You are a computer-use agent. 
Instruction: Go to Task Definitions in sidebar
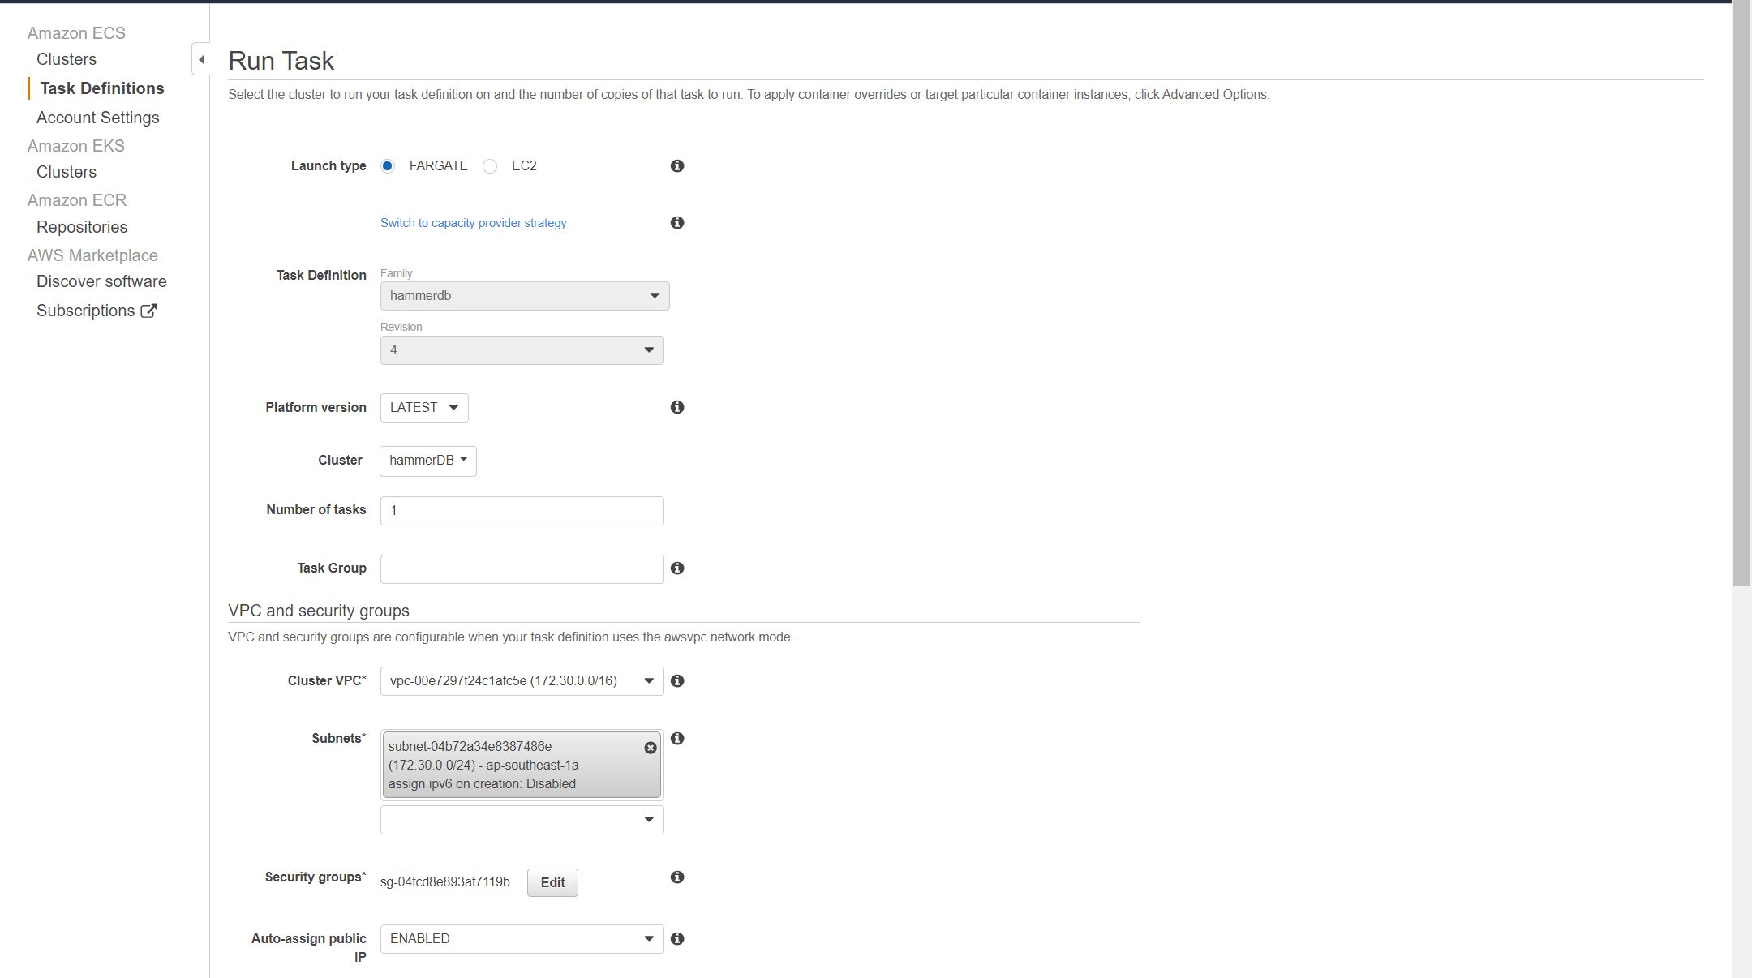tap(101, 88)
